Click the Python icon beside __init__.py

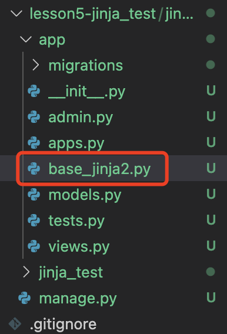point(34,91)
